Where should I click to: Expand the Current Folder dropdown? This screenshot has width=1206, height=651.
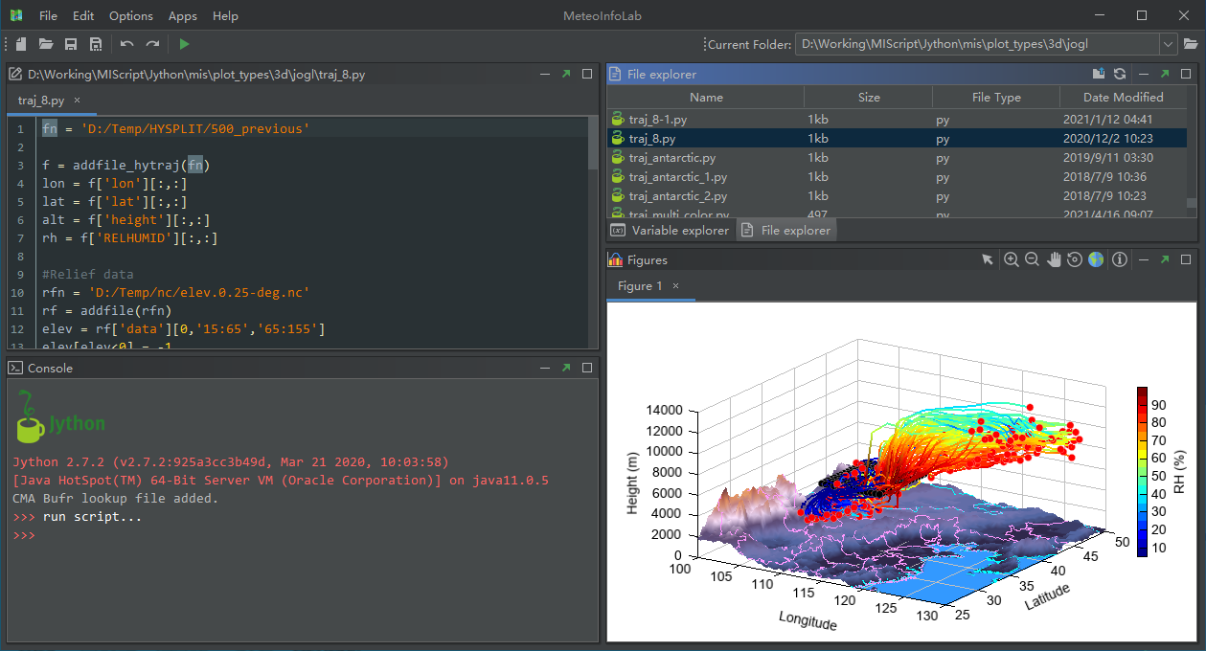tap(1168, 44)
